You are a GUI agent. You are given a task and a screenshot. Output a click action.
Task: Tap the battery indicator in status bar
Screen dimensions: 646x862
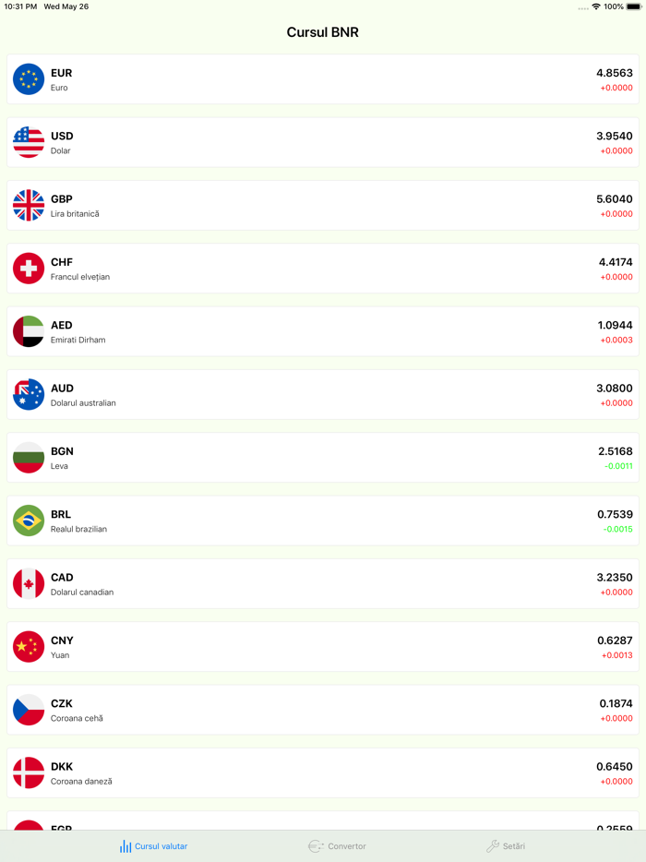[632, 6]
